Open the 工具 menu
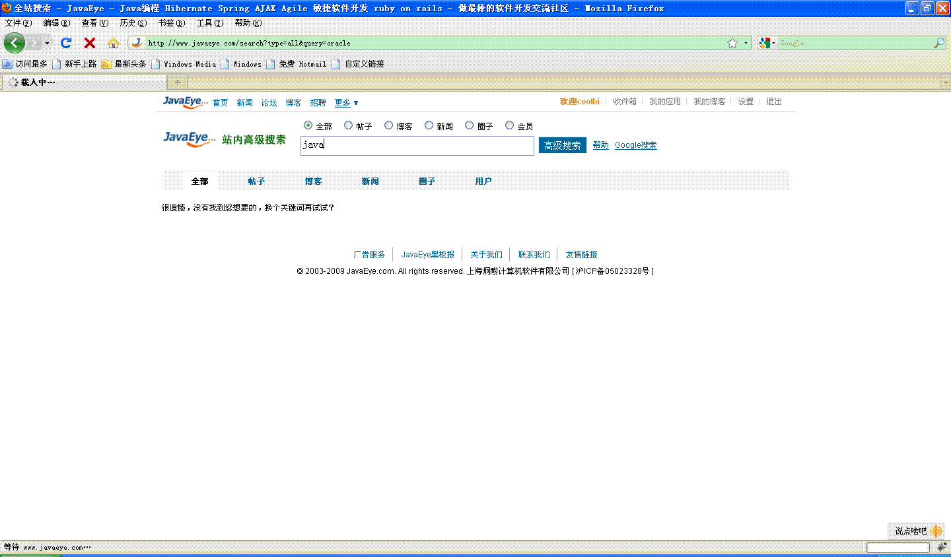This screenshot has height=557, width=951. tap(210, 23)
